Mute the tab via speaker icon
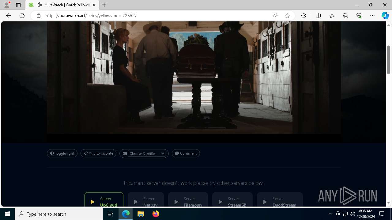 (x=39, y=5)
